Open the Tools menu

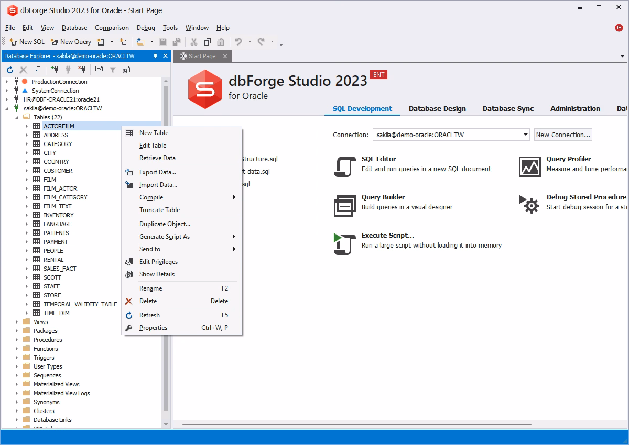pyautogui.click(x=170, y=28)
